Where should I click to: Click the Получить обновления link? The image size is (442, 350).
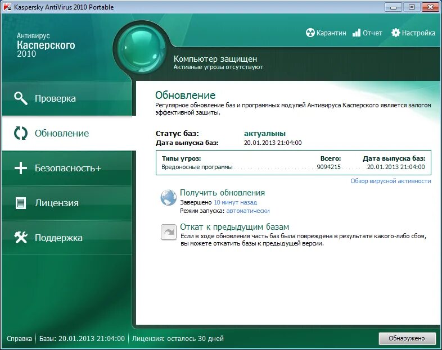(x=223, y=193)
